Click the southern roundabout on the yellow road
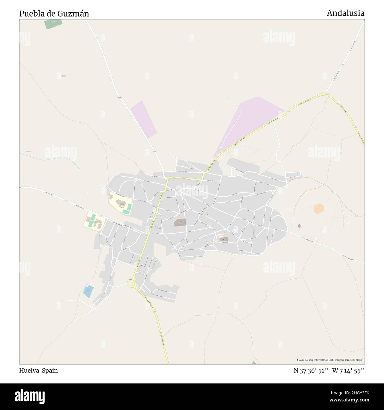This screenshot has height=410, width=384. coord(131,283)
